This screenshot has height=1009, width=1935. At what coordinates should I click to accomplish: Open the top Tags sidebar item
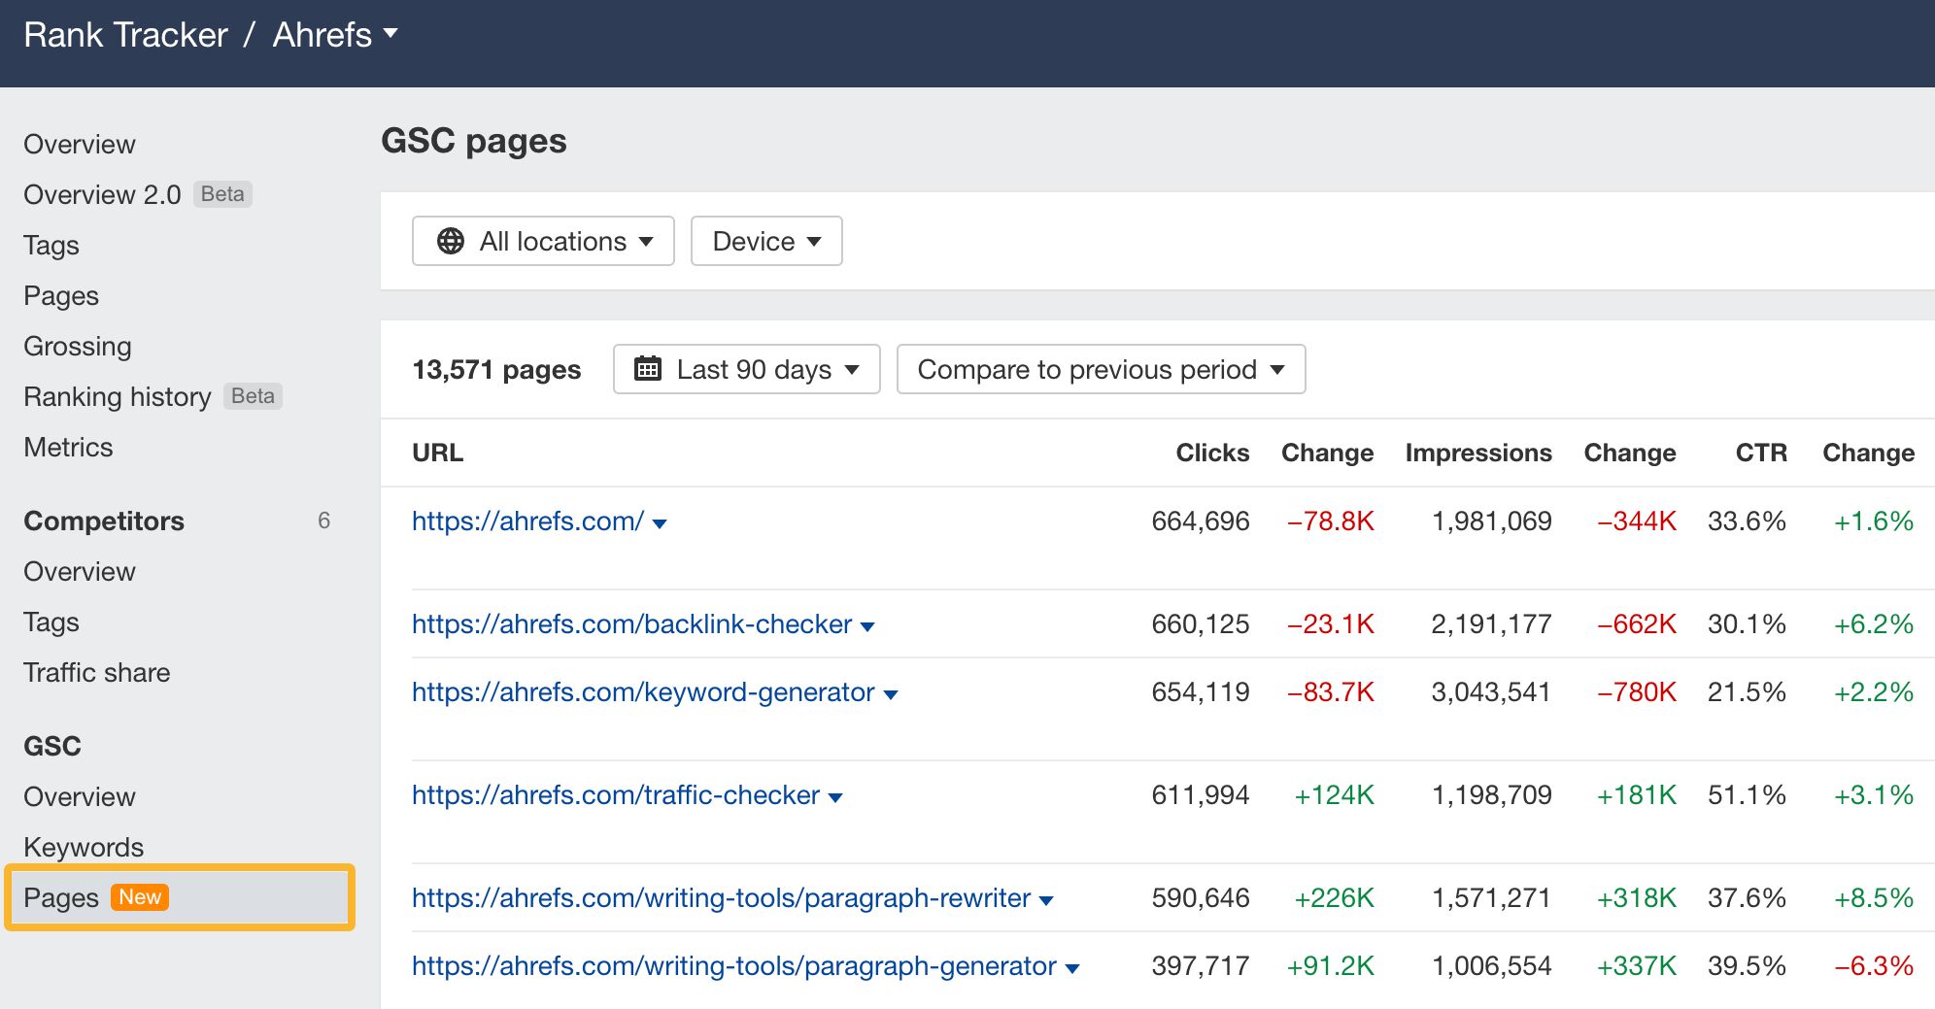[51, 245]
